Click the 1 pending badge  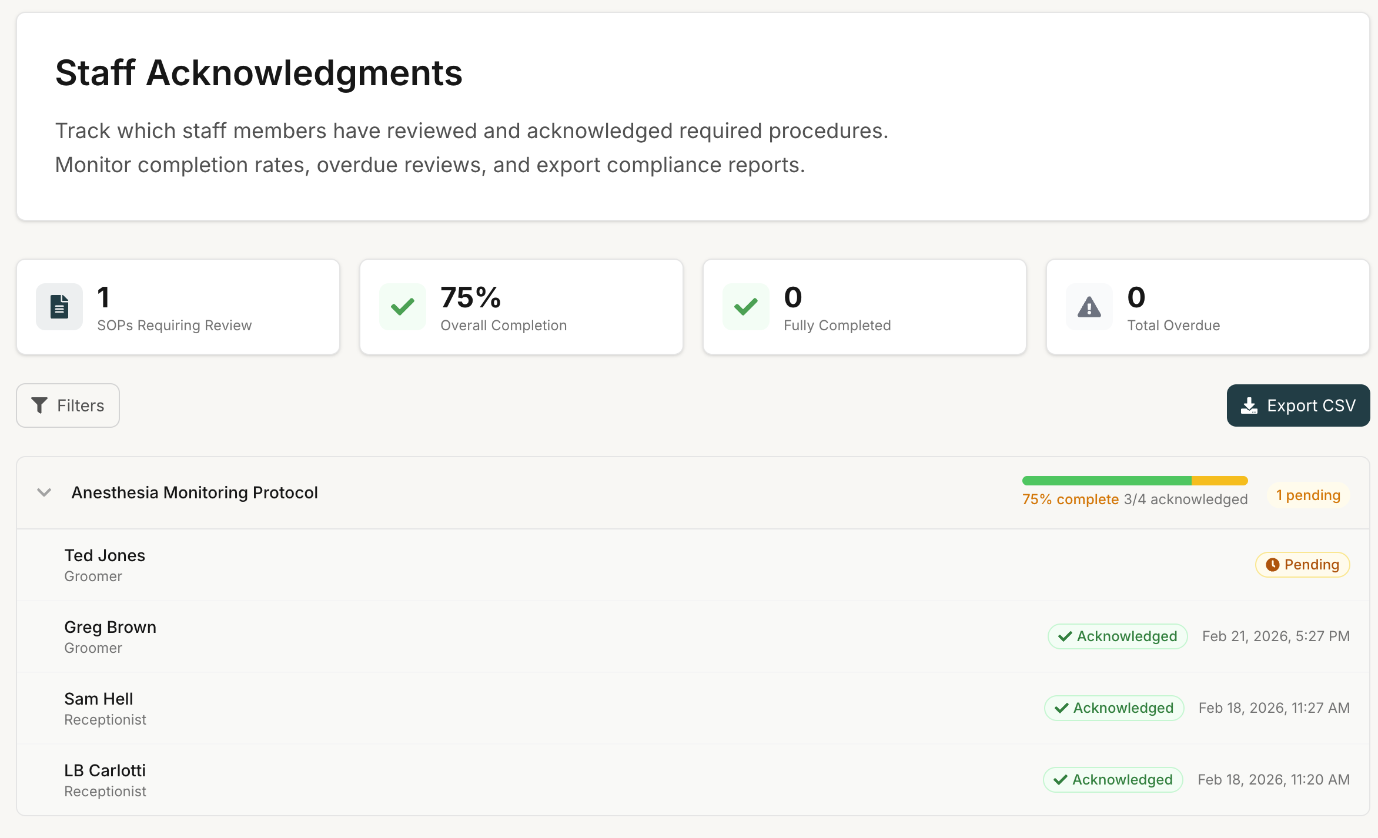[x=1308, y=495]
